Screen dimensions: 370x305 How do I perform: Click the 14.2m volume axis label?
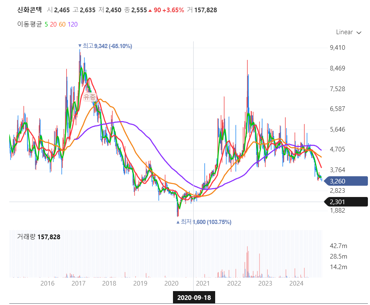[338, 267]
